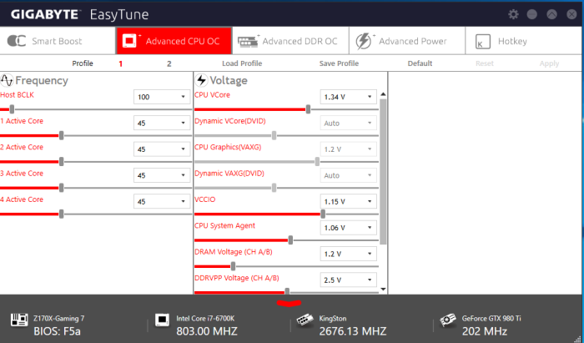Open the Advanced DDR OC tab
584x343 pixels.
[x=291, y=41]
